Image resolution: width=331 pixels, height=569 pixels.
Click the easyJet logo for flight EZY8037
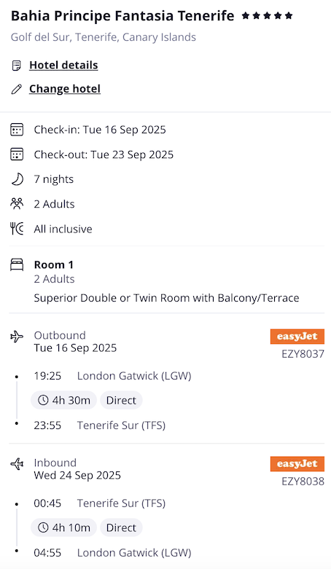[297, 337]
